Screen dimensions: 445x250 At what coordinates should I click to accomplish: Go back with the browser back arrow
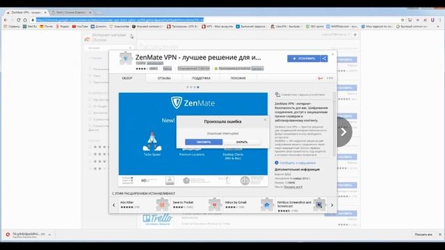[6, 20]
